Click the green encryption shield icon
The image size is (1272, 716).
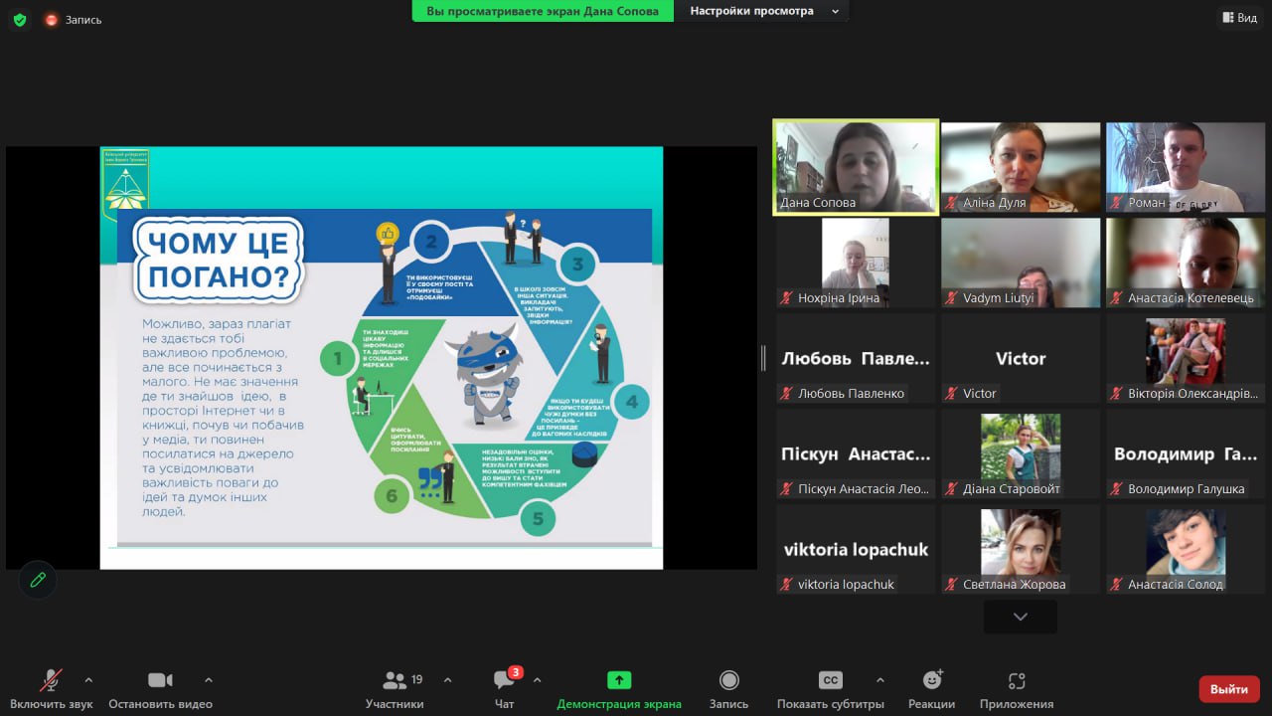pos(20,19)
